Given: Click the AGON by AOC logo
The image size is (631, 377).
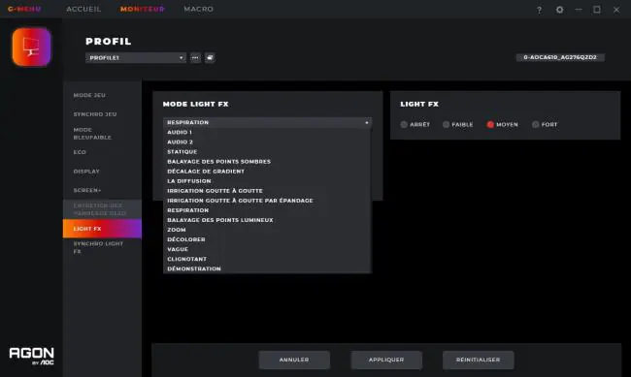Looking at the screenshot, I should (31, 356).
